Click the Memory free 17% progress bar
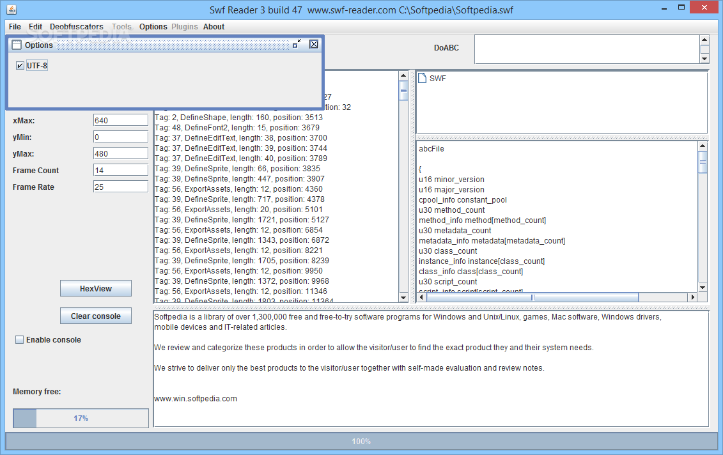The image size is (723, 455). pyautogui.click(x=81, y=418)
